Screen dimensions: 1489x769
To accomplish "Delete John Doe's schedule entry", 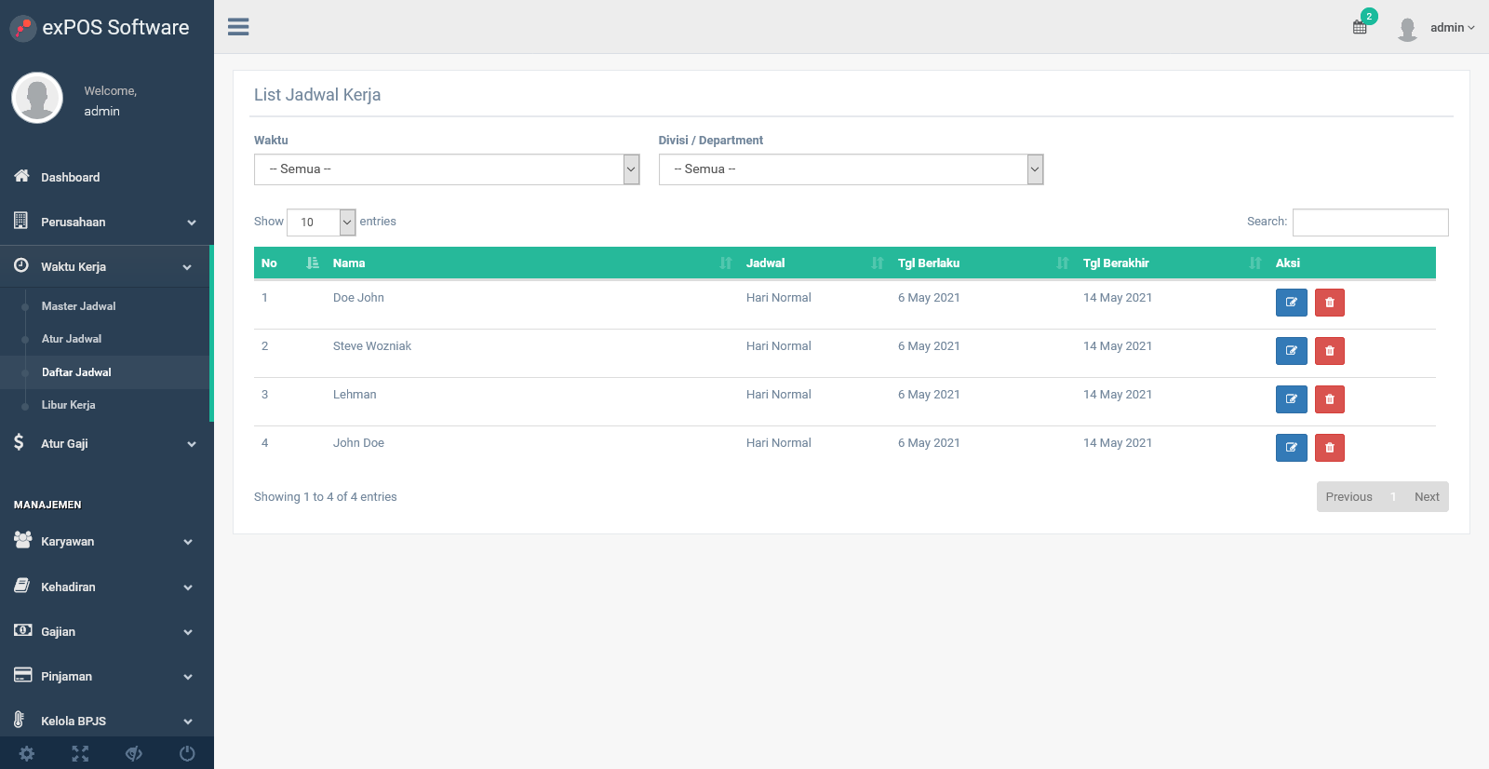I will coord(1330,448).
